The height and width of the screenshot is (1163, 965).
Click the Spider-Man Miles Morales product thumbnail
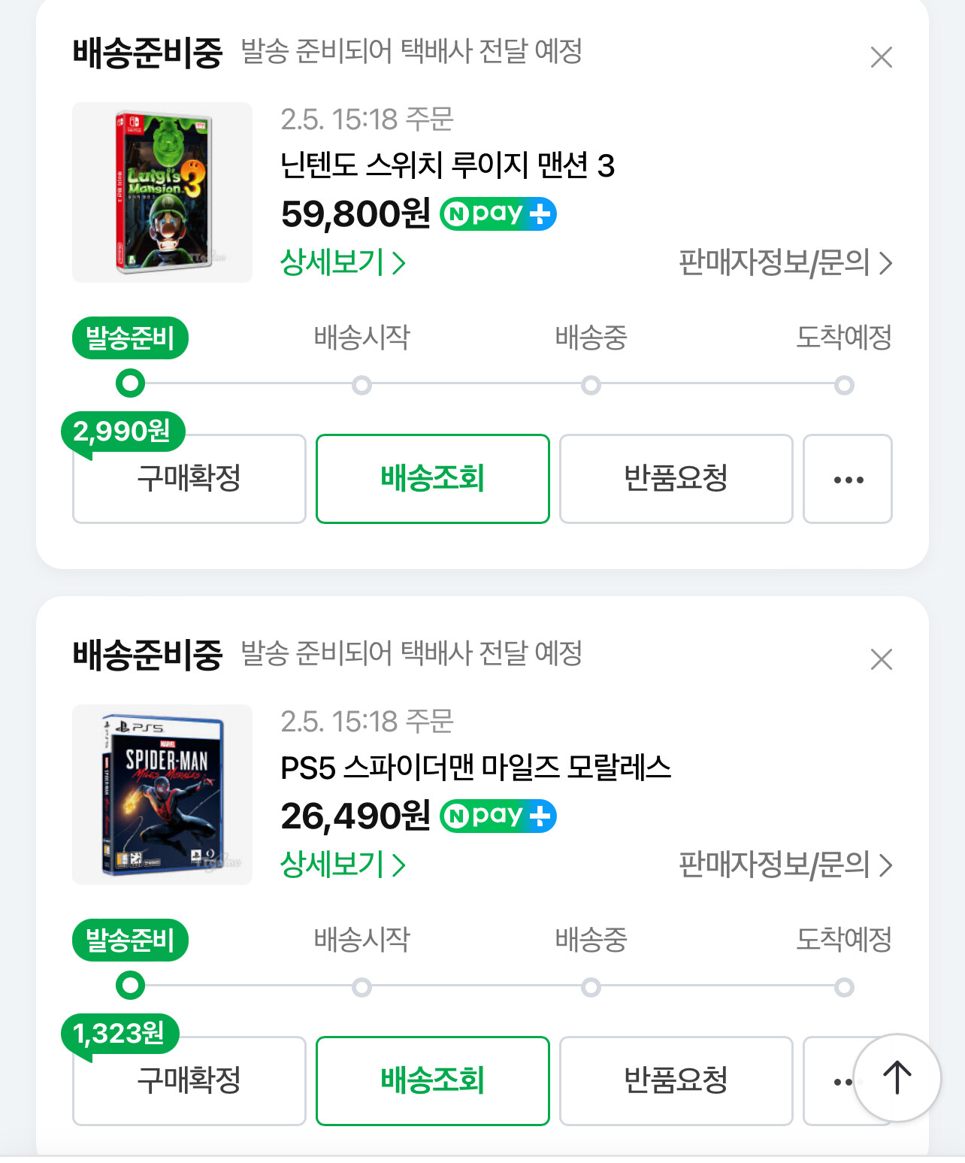pos(162,795)
